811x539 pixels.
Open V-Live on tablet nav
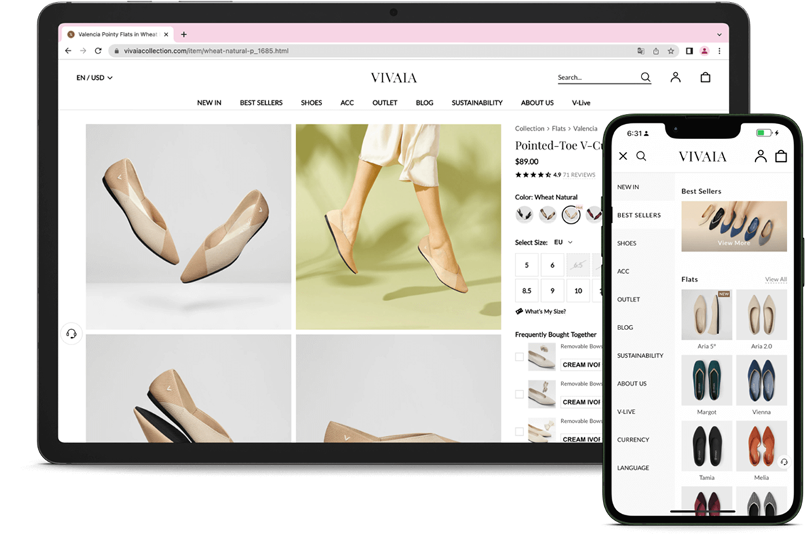(581, 103)
